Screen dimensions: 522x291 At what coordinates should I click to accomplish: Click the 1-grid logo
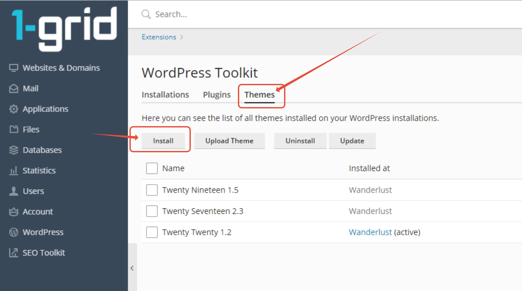coord(64,29)
